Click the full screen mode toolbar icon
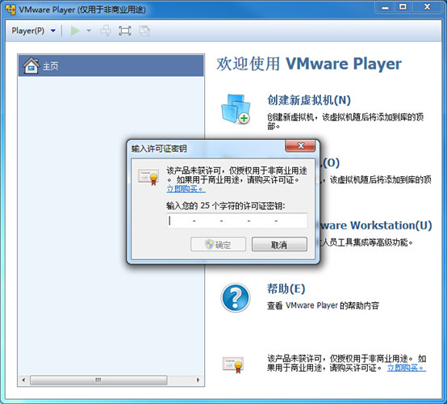The height and width of the screenshot is (404, 447). pyautogui.click(x=124, y=31)
